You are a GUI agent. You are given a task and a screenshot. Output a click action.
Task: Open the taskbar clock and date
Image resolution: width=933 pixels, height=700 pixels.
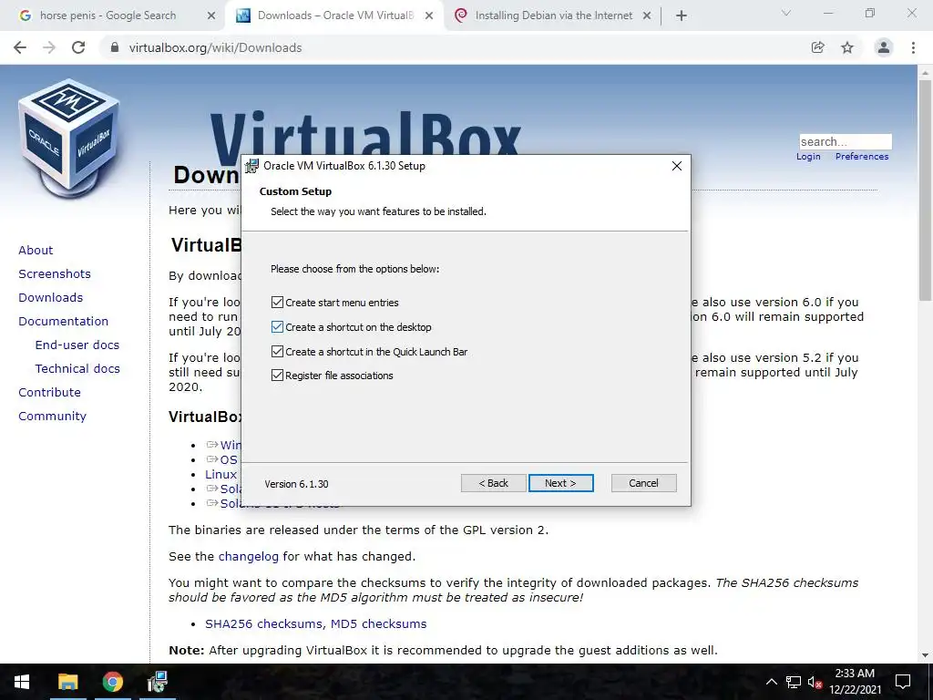click(855, 682)
